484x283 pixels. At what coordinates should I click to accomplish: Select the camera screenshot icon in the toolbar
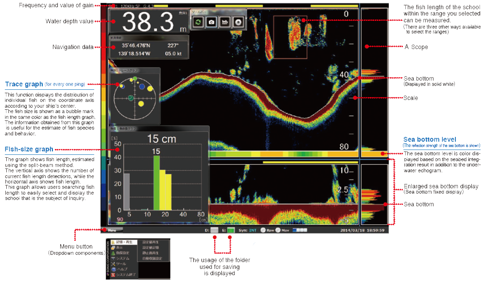211,22
